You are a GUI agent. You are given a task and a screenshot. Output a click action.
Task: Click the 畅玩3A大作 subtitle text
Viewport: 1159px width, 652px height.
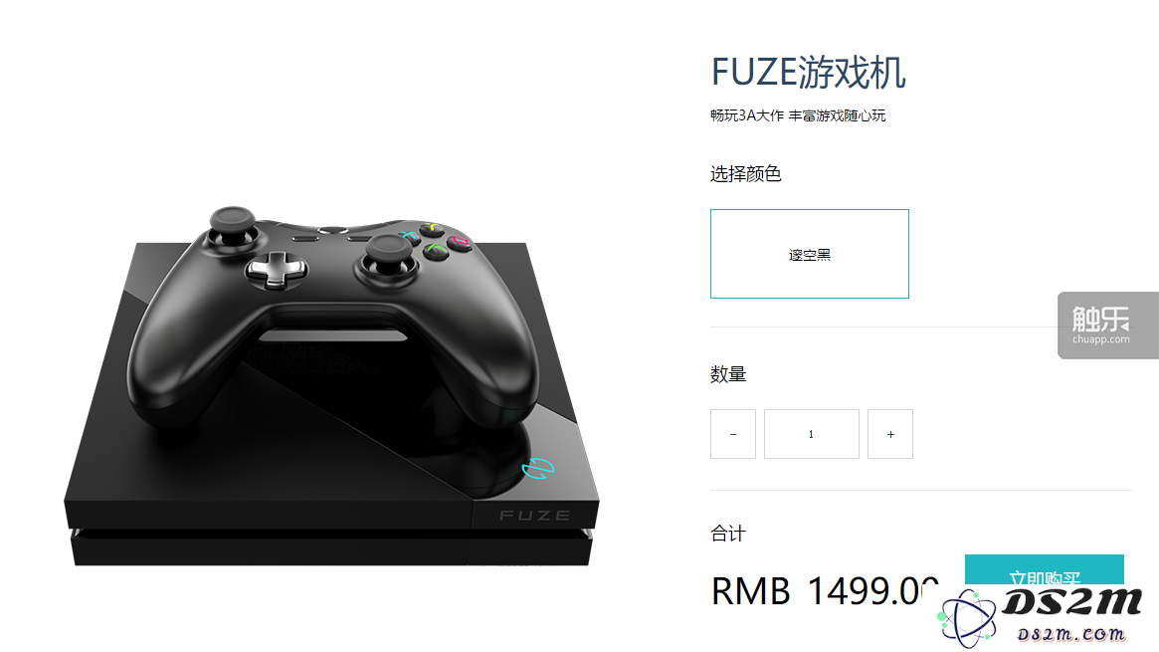[x=746, y=115]
